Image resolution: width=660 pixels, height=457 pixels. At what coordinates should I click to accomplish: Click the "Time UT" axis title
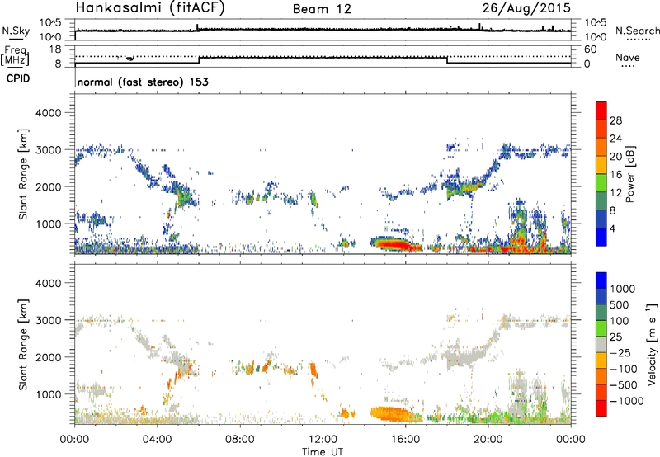coord(323,451)
